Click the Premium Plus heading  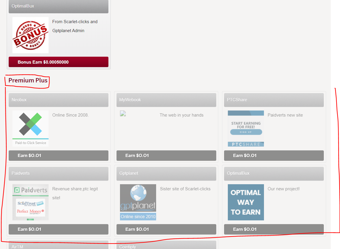coord(28,80)
